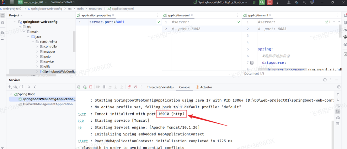
Task: View breakpoints red circles icon
Action: tap(129, 87)
